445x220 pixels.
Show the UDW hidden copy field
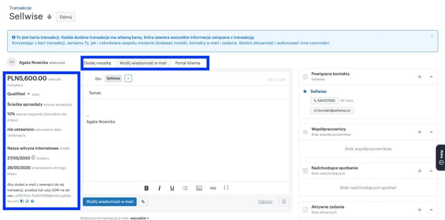pyautogui.click(x=281, y=79)
